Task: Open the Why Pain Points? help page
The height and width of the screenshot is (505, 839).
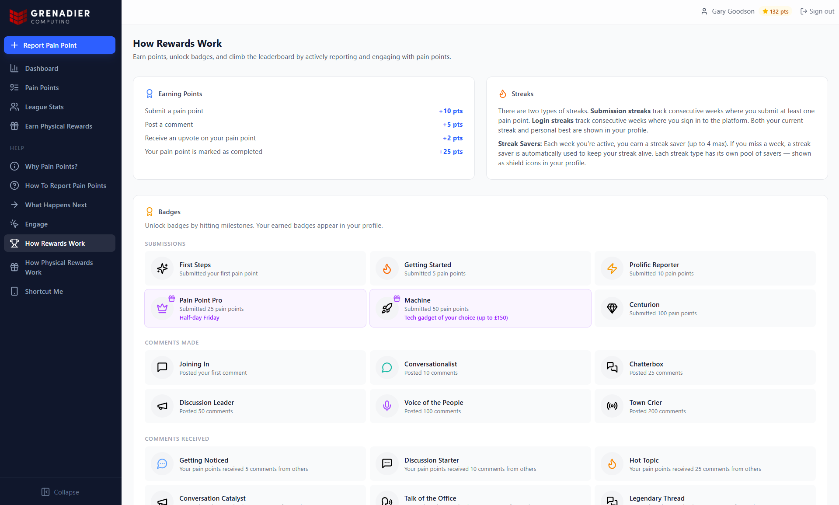Action: (51, 166)
